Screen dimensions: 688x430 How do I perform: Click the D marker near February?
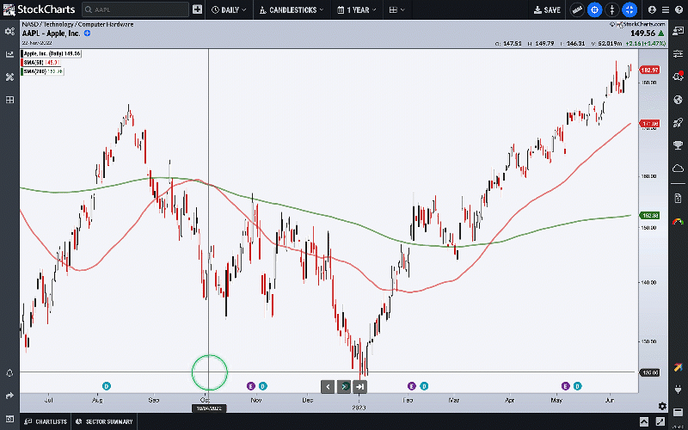(x=424, y=386)
